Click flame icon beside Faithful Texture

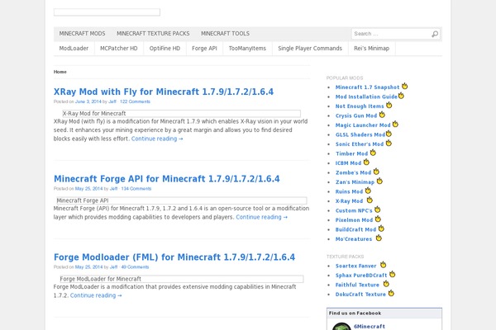[x=386, y=284]
